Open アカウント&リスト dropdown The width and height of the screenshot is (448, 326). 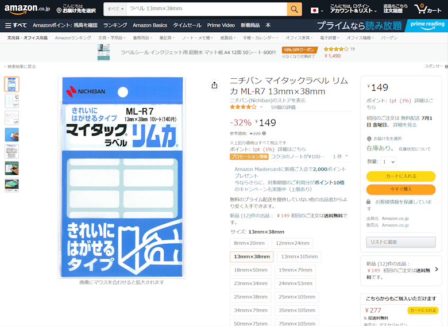pos(353,9)
